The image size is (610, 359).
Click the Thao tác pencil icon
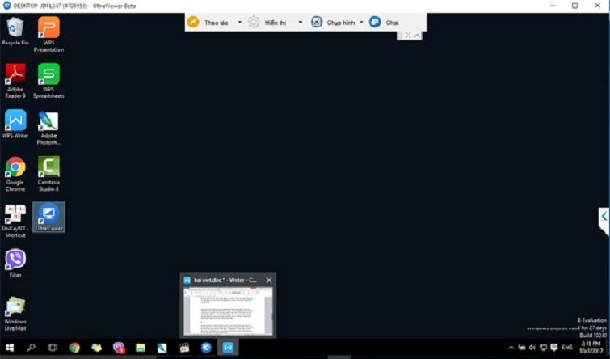(193, 22)
